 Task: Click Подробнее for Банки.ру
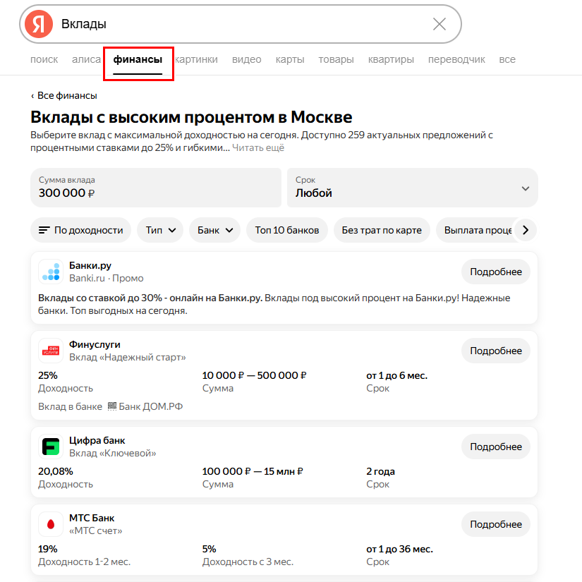point(496,272)
